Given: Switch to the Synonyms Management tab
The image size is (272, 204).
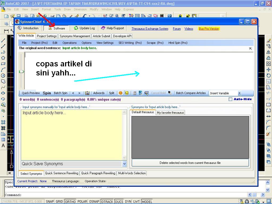Looking at the screenshot, I should click(x=75, y=36).
